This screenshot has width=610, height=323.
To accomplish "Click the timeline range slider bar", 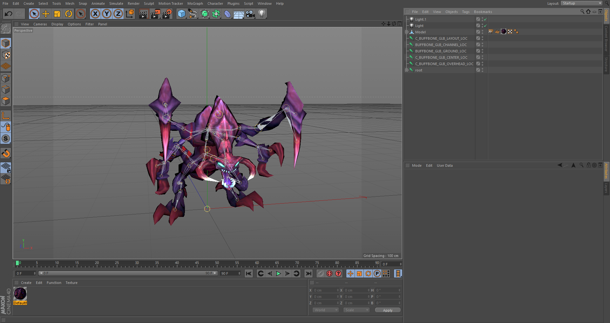I will click(x=128, y=273).
